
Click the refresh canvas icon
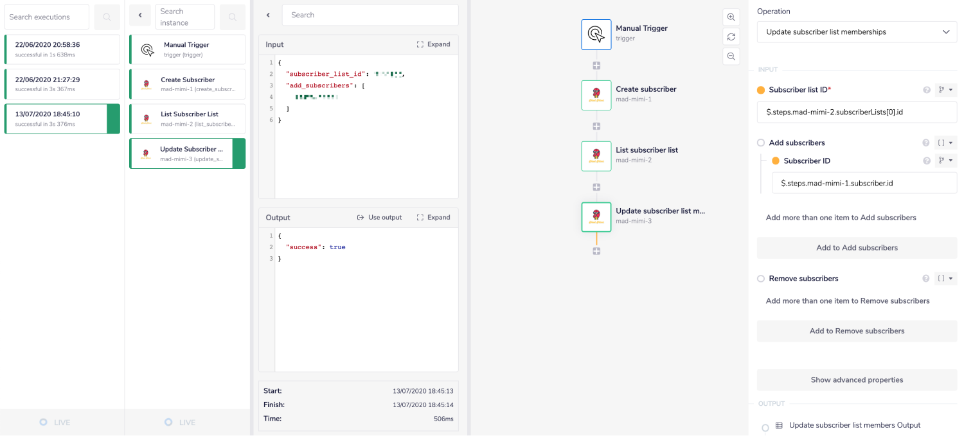[x=731, y=37]
